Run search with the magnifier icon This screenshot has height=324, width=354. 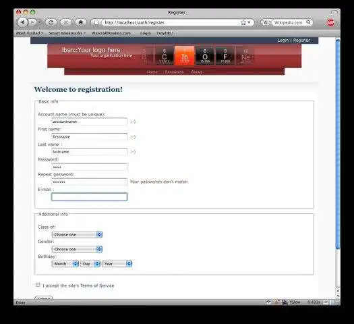(x=308, y=22)
